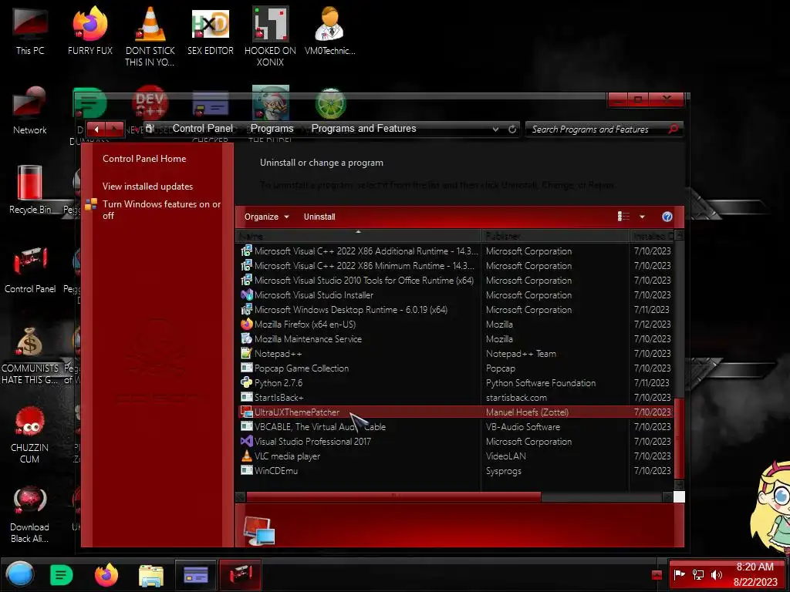
Task: Select WinCDEmu program entry
Action: [x=456, y=471]
